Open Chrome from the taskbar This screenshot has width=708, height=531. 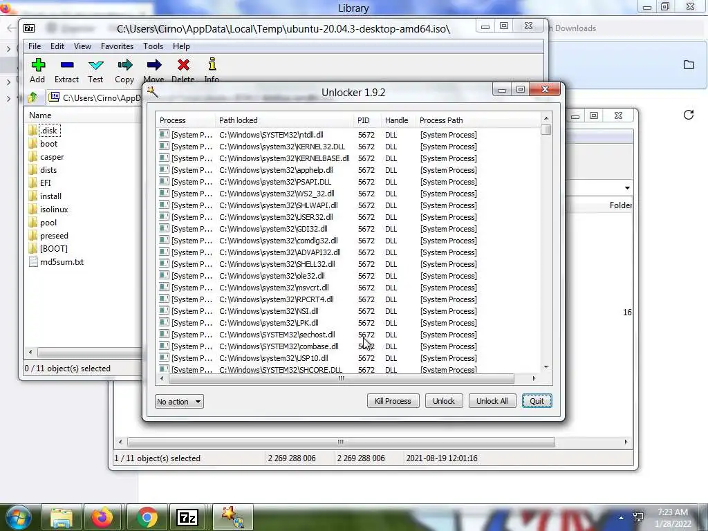point(147,517)
